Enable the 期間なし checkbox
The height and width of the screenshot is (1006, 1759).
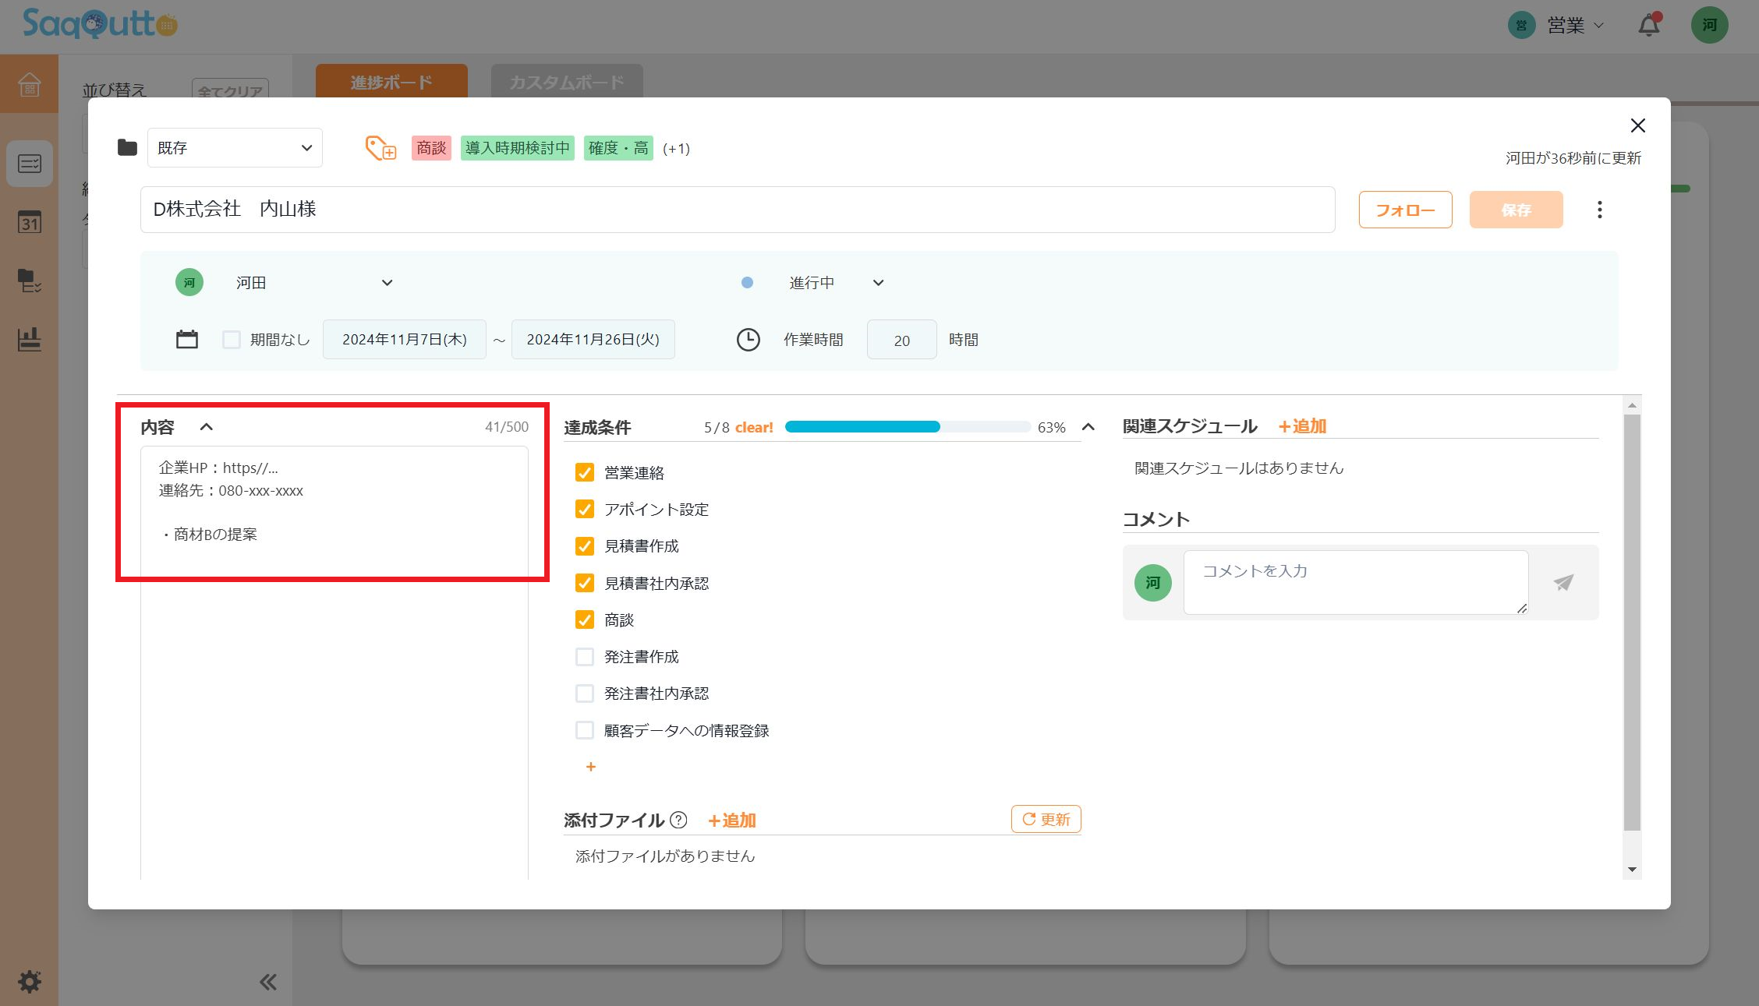point(231,339)
